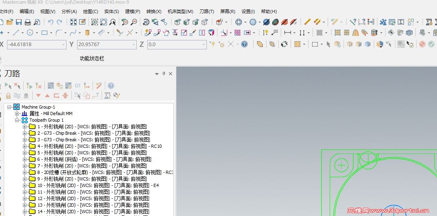
Task: Click help icon in toolpath manager
Action: 111,86
